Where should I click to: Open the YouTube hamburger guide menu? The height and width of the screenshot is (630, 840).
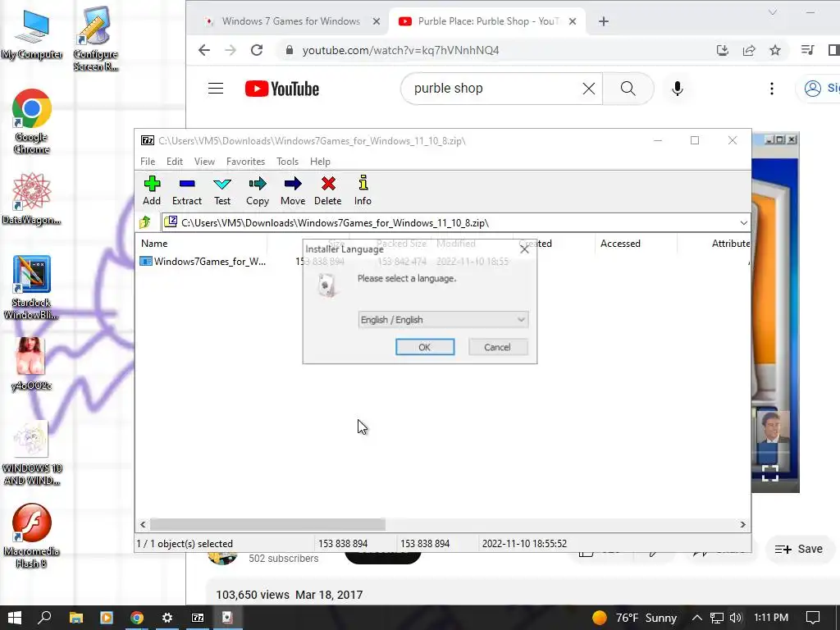pyautogui.click(x=216, y=89)
